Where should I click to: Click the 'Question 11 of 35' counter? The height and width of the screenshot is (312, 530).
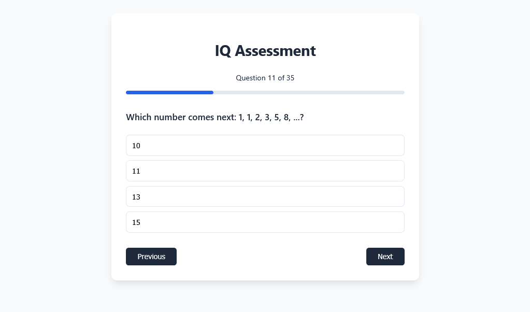point(265,78)
